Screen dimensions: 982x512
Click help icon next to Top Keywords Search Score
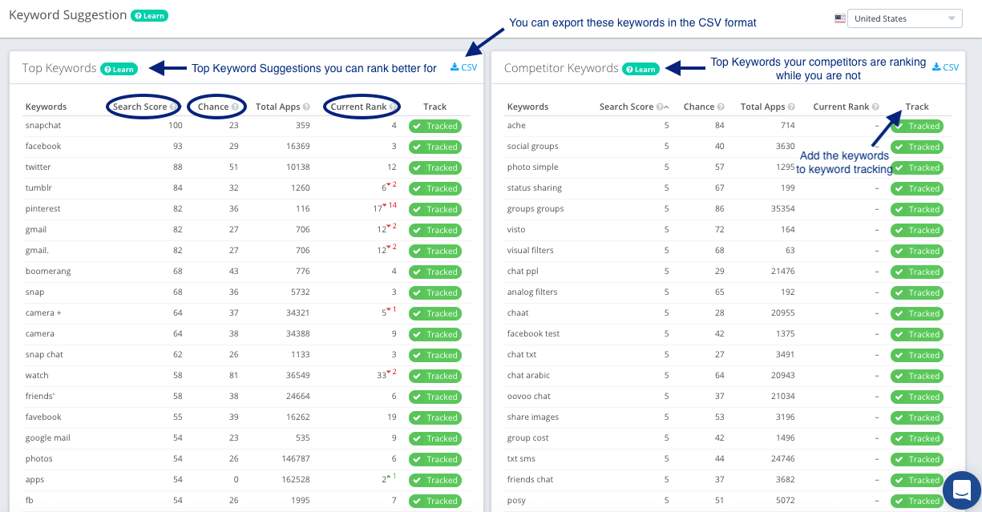click(x=174, y=107)
